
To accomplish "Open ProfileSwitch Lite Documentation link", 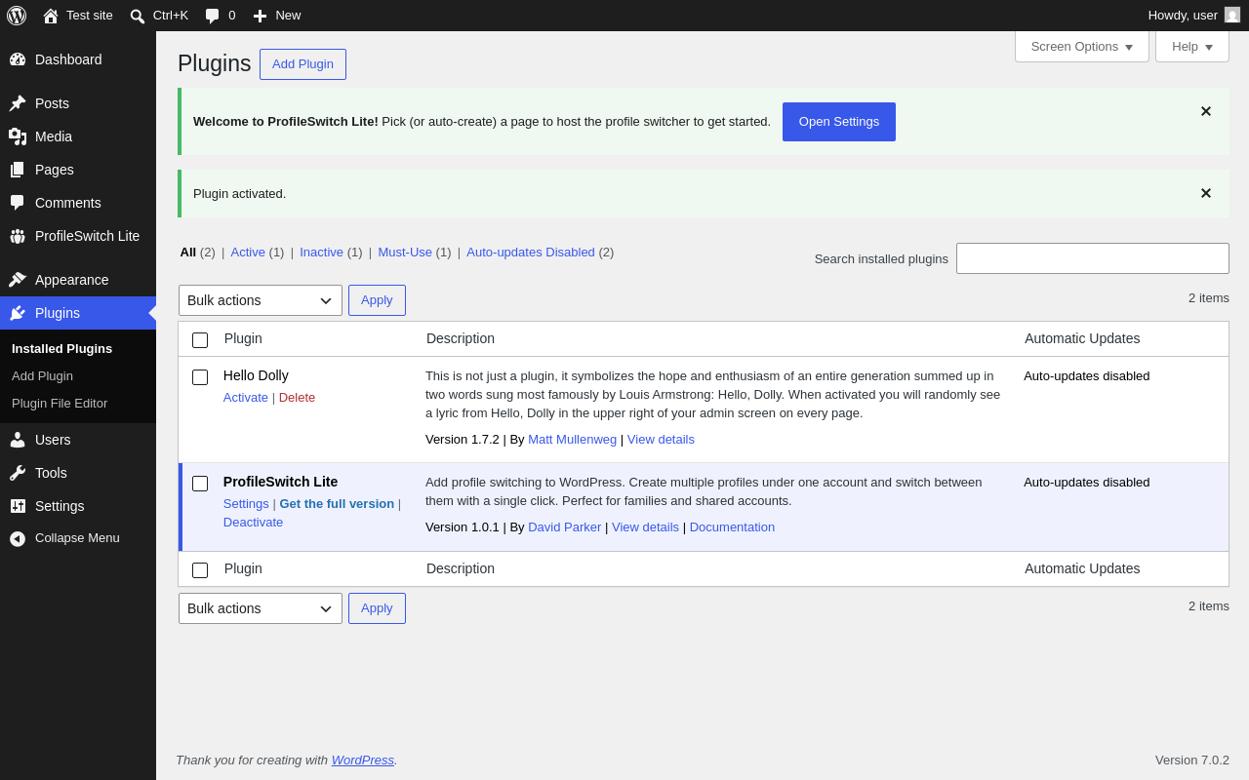I will [x=732, y=527].
